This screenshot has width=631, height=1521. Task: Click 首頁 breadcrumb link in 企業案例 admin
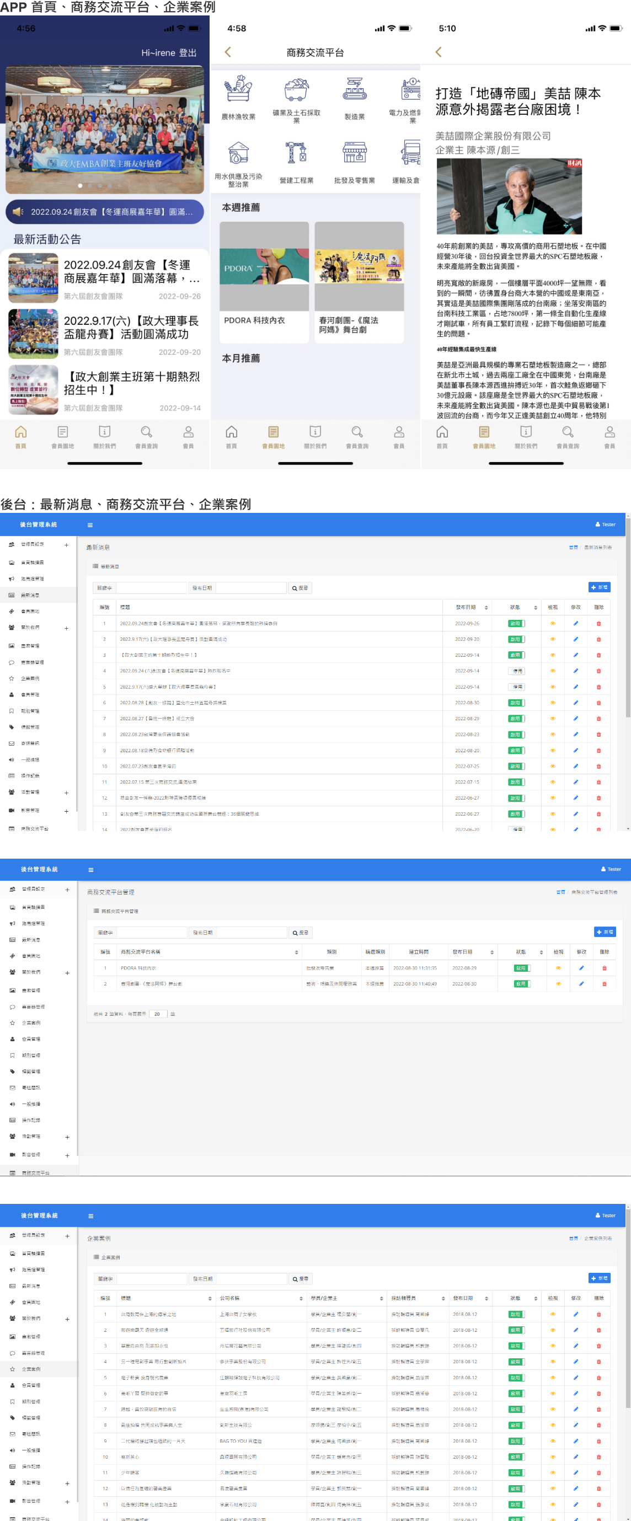tap(573, 1238)
